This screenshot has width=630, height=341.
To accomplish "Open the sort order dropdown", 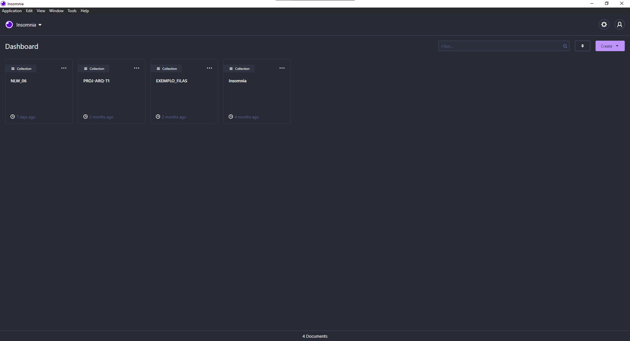I will (582, 46).
